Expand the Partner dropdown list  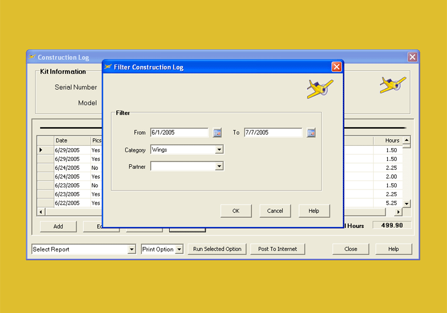[219, 166]
